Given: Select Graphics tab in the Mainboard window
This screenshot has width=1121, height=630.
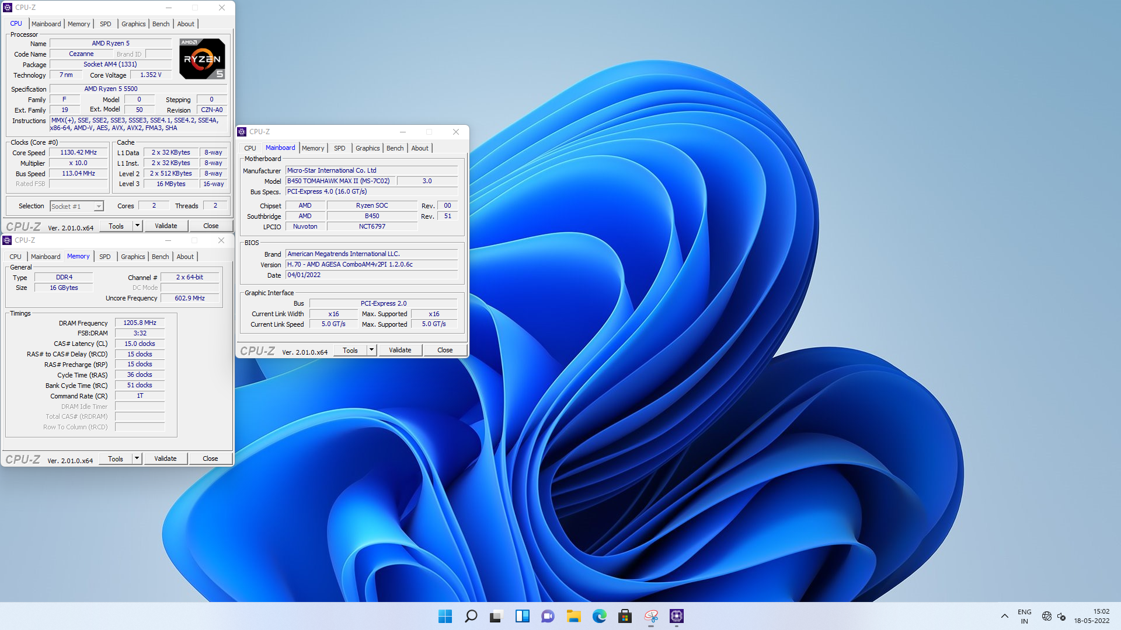Looking at the screenshot, I should (x=368, y=148).
